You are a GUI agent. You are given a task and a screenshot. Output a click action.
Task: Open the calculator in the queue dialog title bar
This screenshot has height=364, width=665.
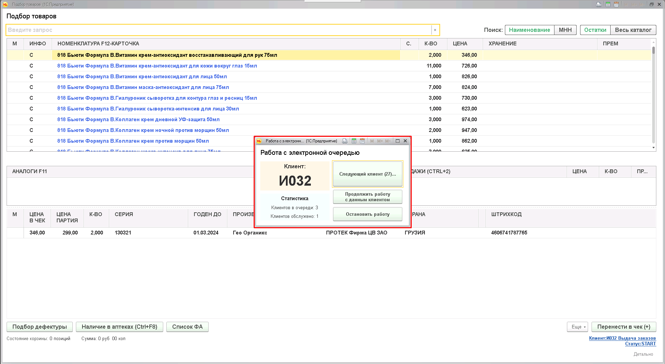pos(354,141)
